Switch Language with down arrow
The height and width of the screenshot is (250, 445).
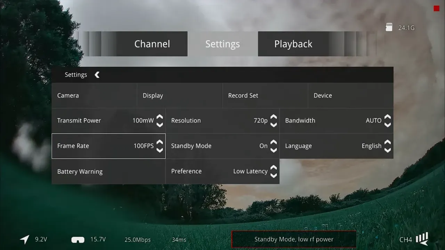(x=388, y=150)
